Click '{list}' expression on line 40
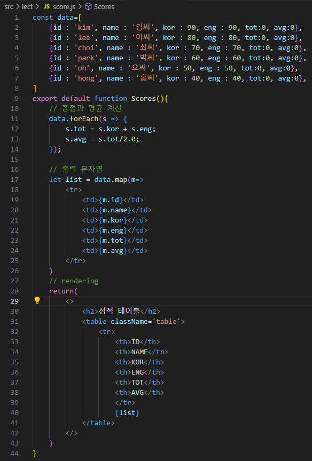 (x=127, y=413)
